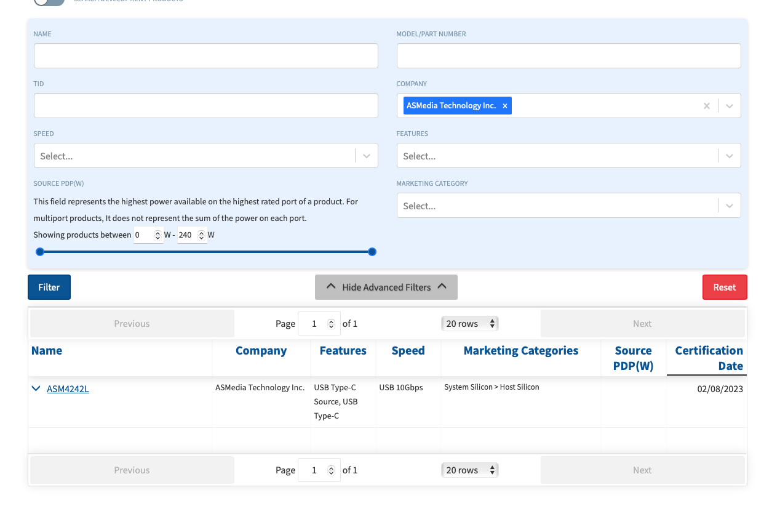
Task: Remove the ASMedia Technology Inc. company tag
Action: coord(505,106)
